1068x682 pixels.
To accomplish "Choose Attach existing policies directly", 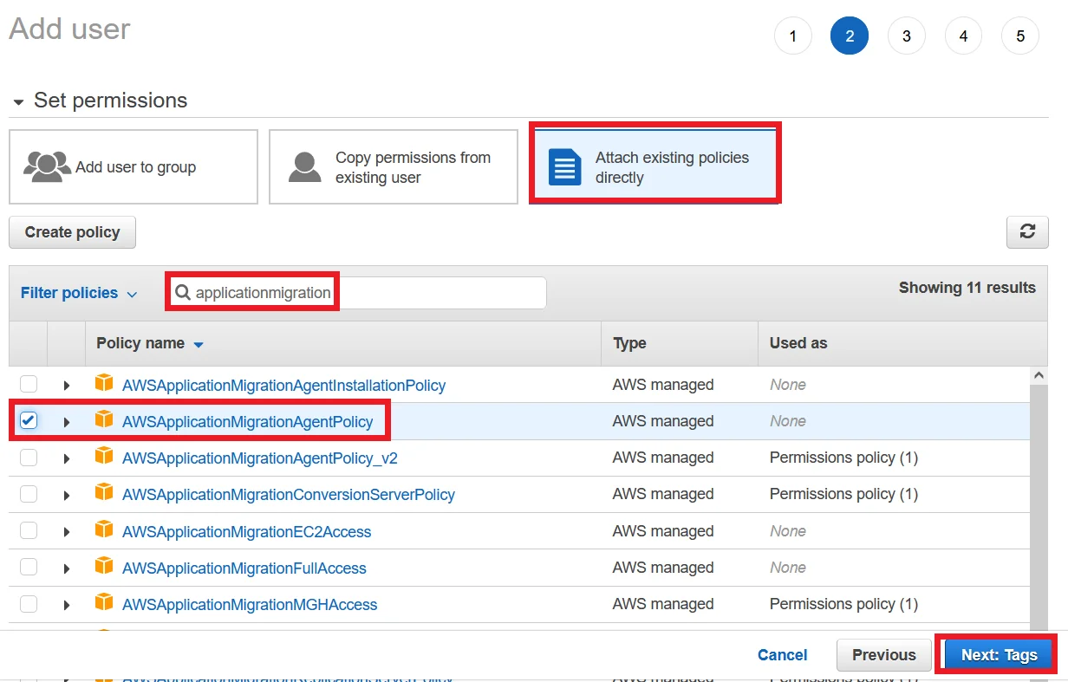I will [654, 167].
